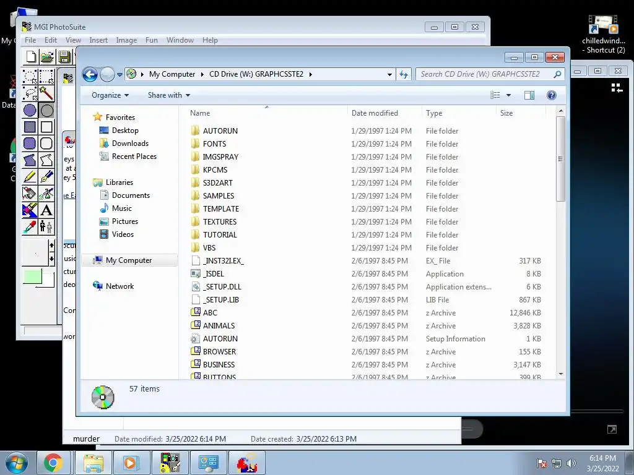Select the text tool letter A
The height and width of the screenshot is (475, 634).
tap(46, 210)
